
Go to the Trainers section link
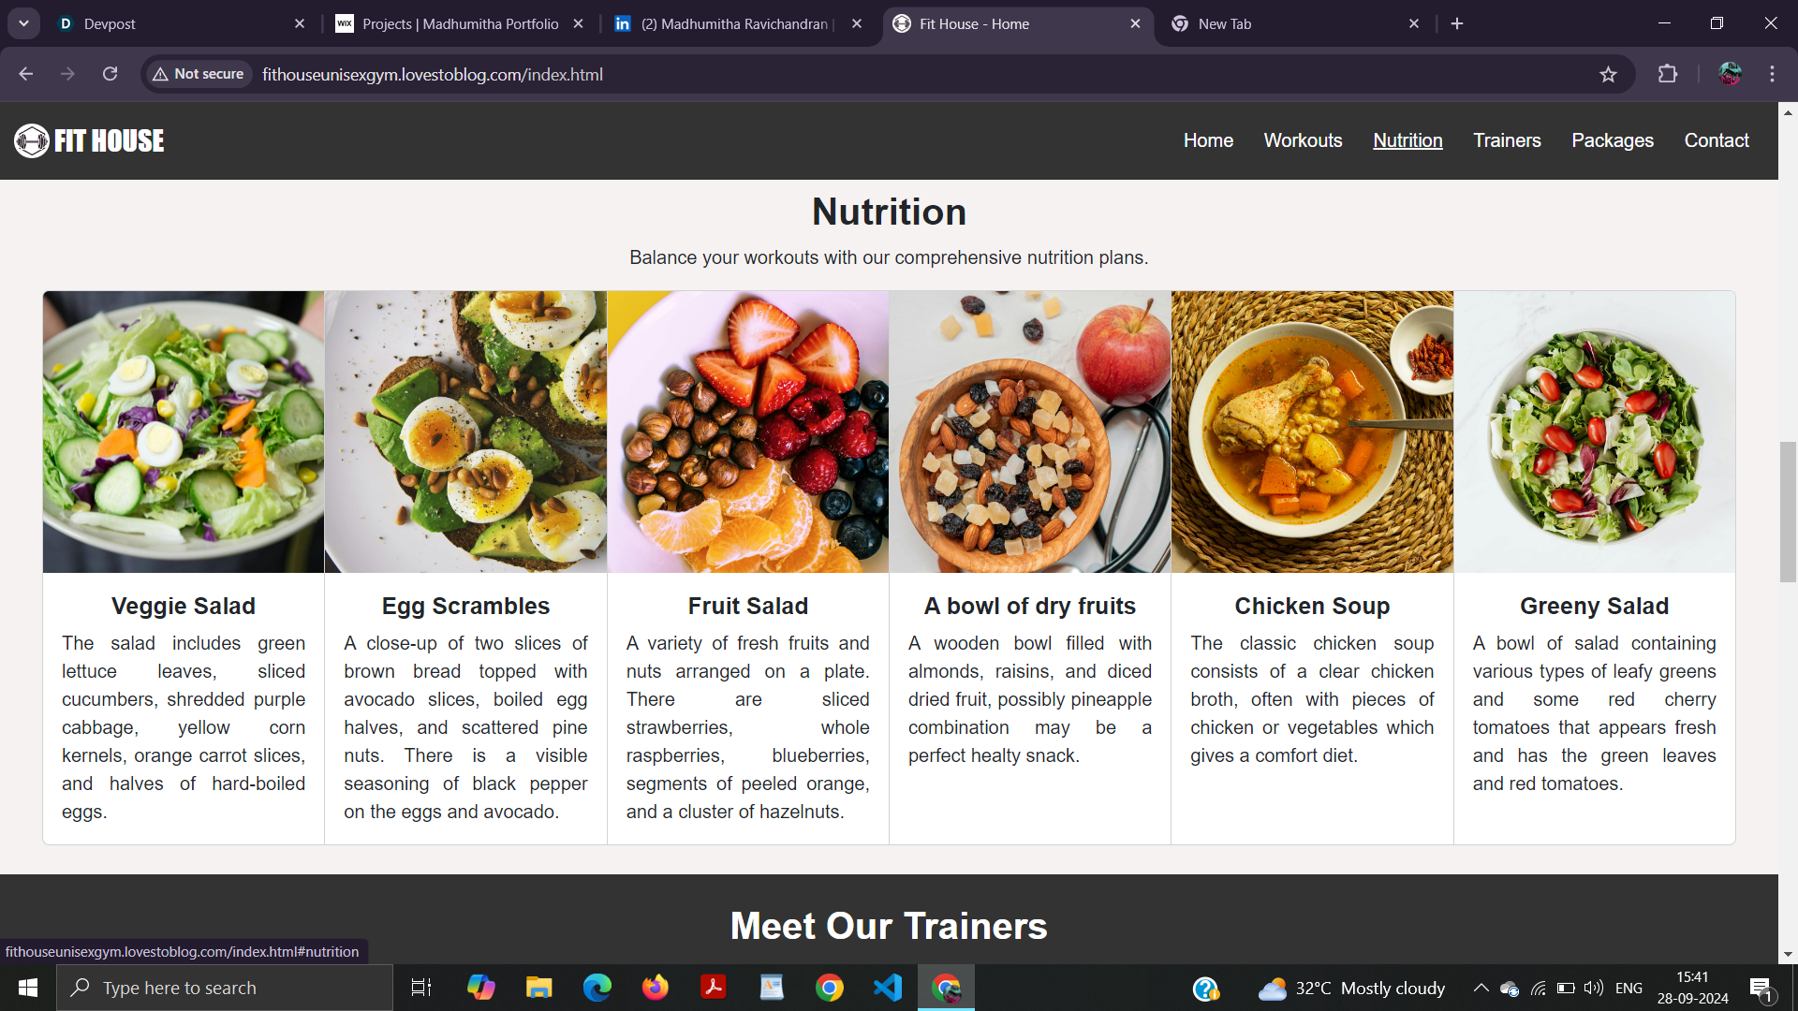tap(1507, 140)
